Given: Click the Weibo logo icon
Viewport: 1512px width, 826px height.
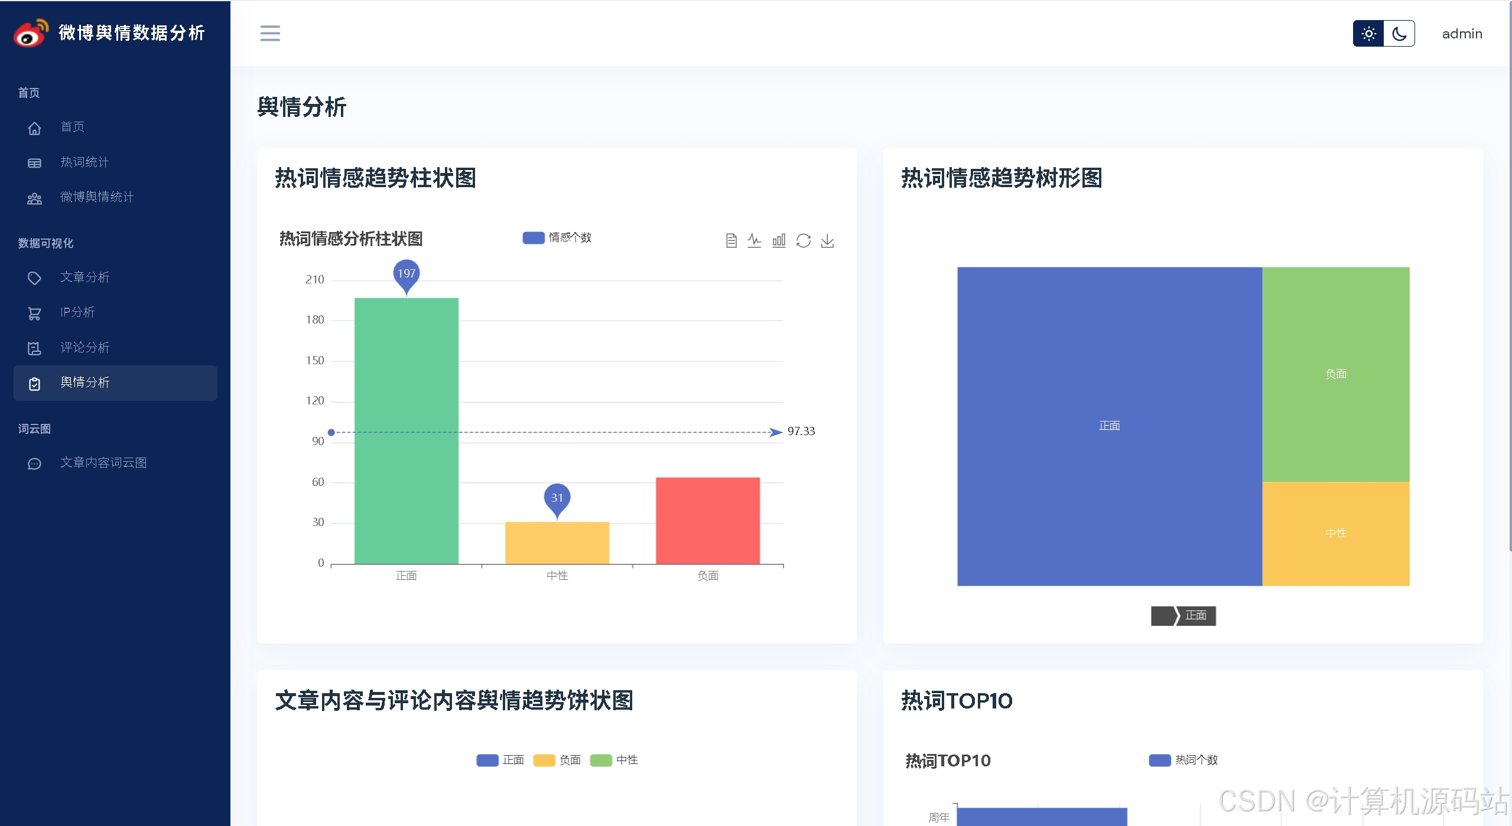Looking at the screenshot, I should [31, 33].
